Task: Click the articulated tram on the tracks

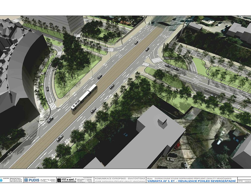Action: [84, 98]
